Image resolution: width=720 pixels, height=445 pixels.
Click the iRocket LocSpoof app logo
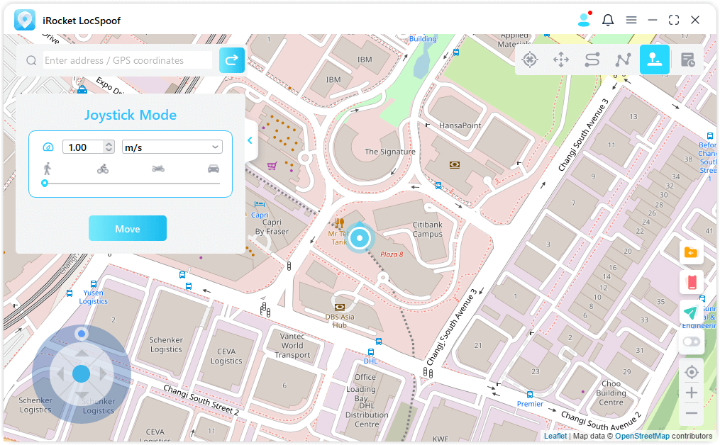click(x=25, y=20)
